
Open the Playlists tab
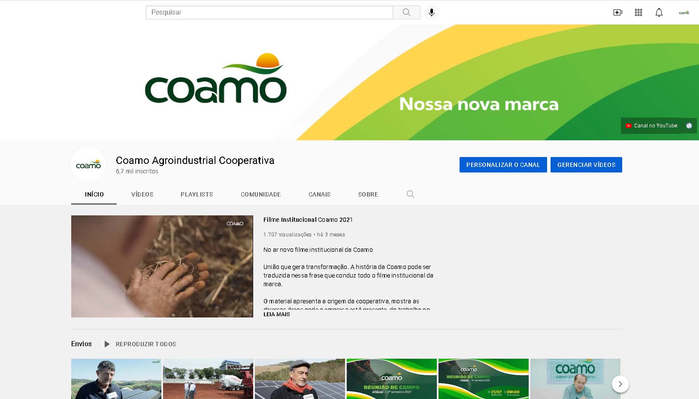(x=197, y=194)
